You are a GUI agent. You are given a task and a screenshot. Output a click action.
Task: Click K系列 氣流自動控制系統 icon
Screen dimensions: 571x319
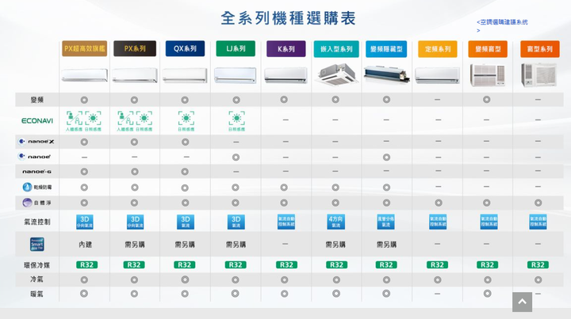point(286,222)
